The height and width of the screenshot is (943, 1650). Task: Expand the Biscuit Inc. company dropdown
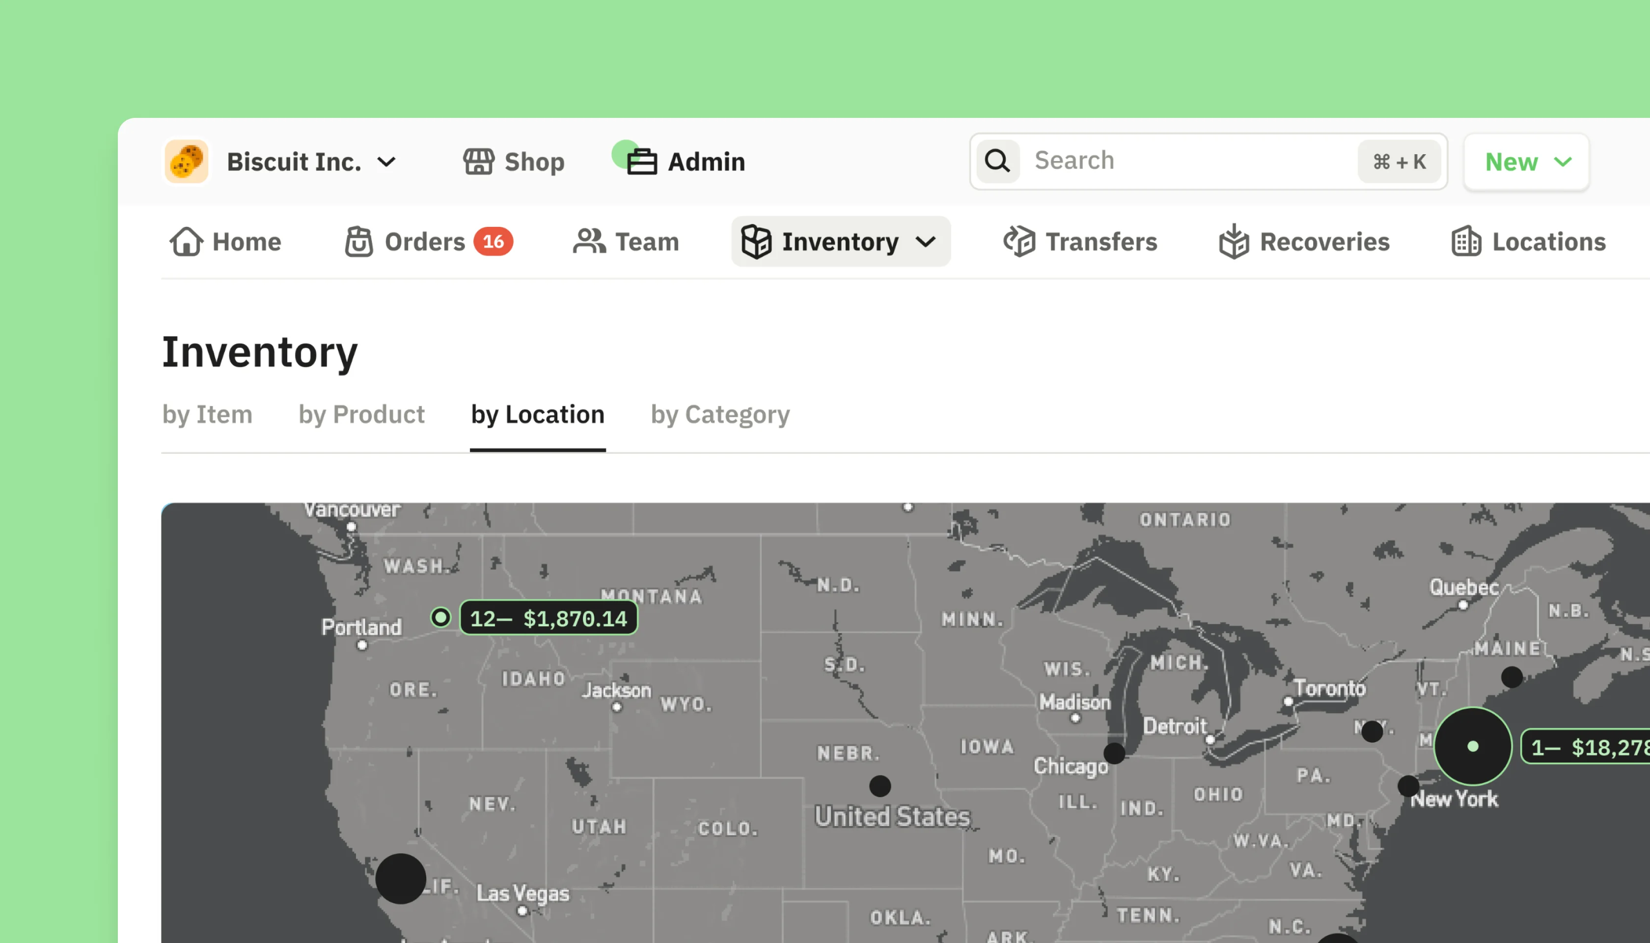pos(386,162)
